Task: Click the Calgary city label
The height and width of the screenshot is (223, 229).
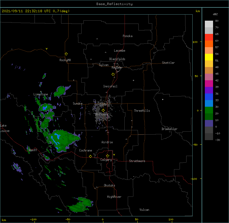Action: (x=106, y=160)
